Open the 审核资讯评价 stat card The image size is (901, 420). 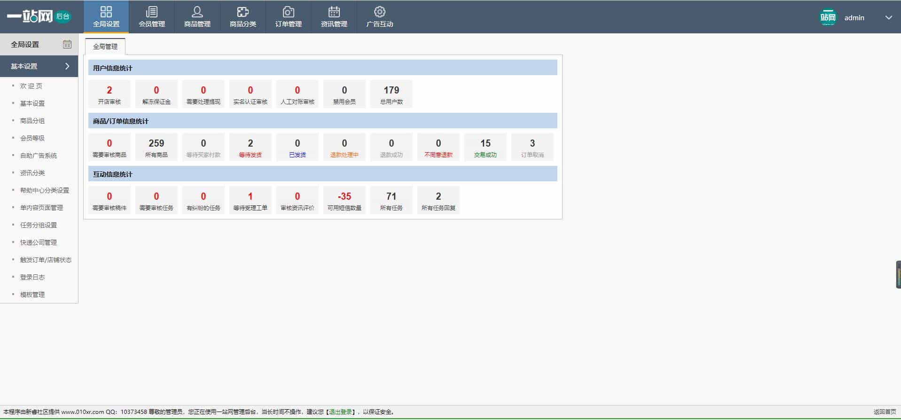(298, 200)
